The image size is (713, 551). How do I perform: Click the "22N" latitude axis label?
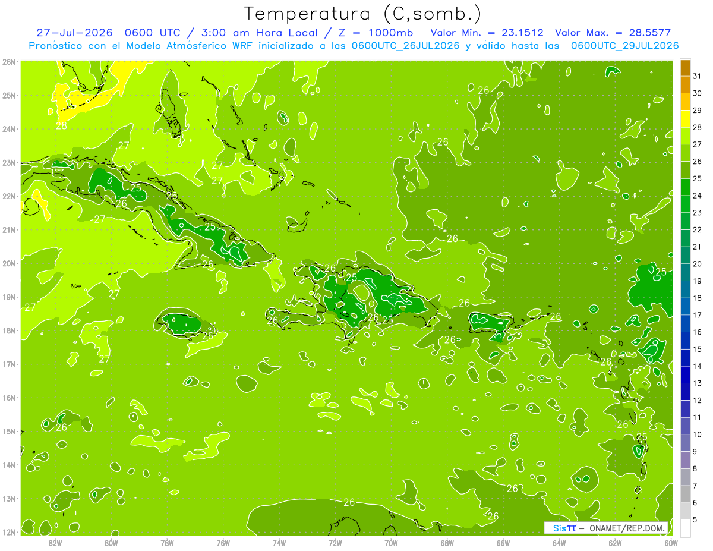[9, 196]
